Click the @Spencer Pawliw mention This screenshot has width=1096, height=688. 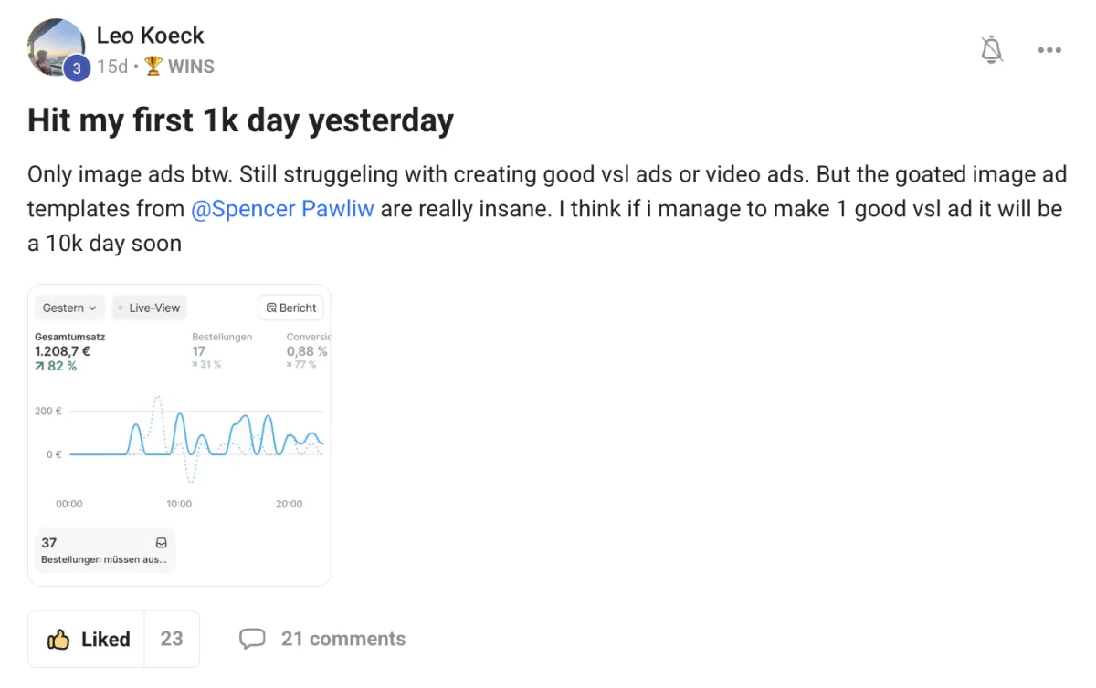282,209
